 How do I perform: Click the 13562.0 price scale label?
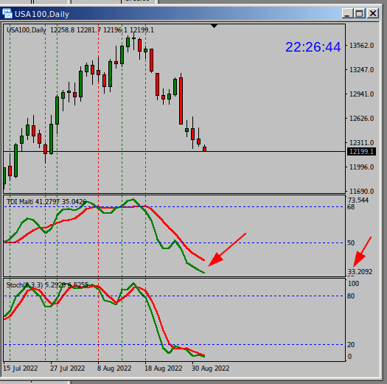point(361,46)
